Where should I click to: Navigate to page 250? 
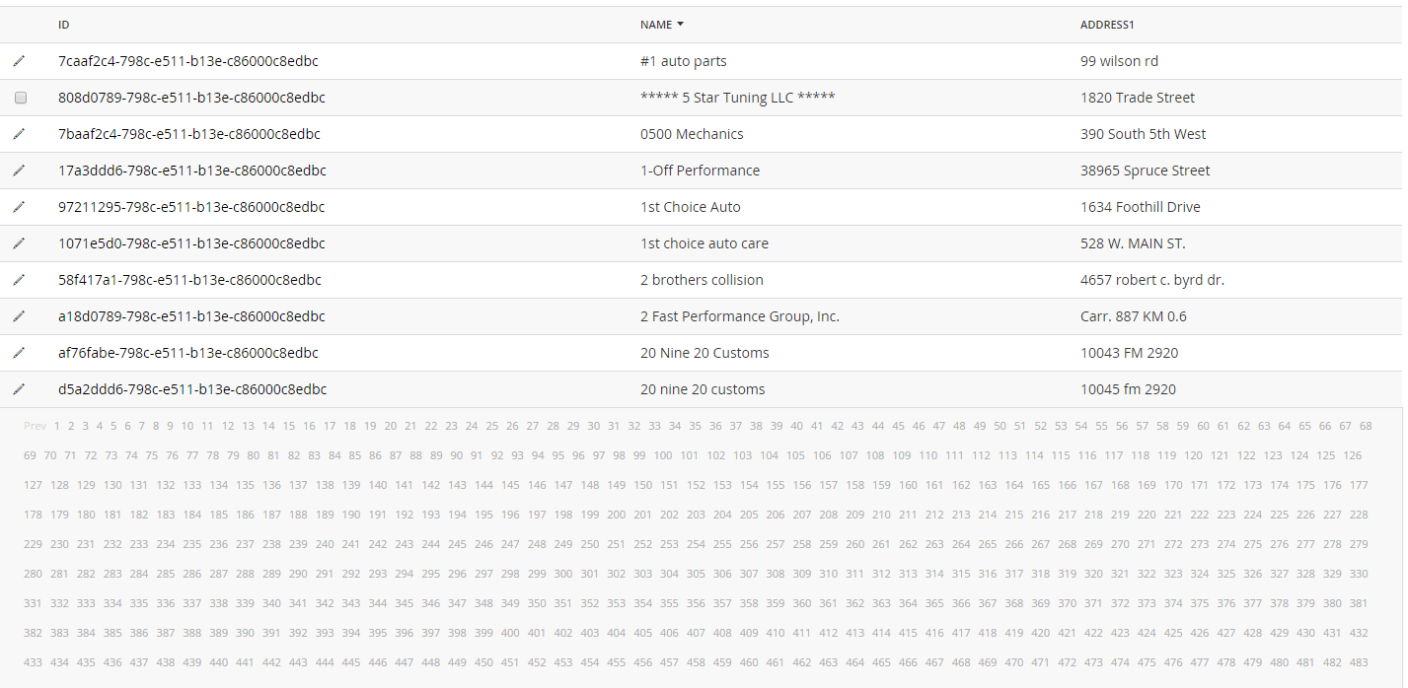pos(589,544)
